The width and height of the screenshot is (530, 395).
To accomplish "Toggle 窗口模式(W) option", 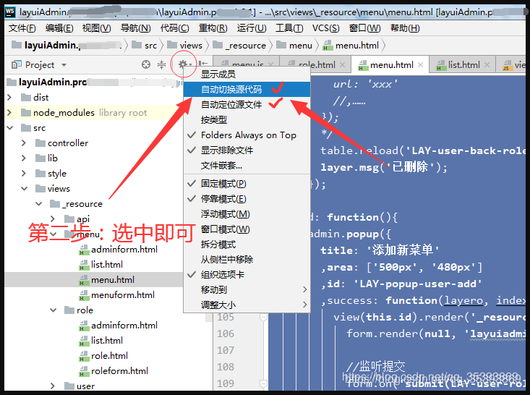I will 247,229.
